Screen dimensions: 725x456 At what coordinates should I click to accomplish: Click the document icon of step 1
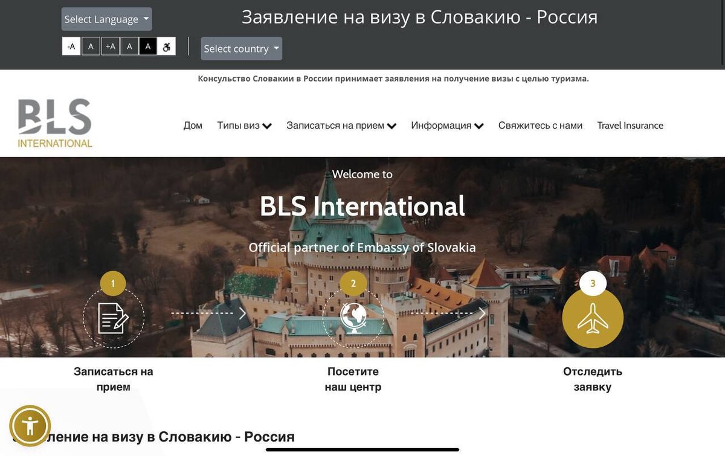[114, 318]
